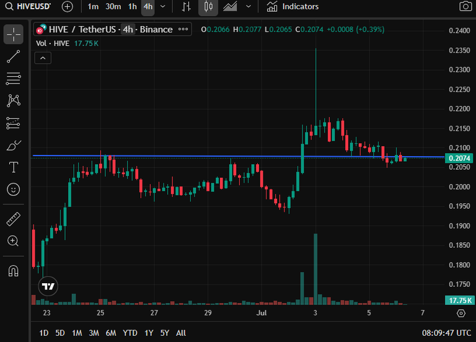Screen dimensions: 476x342
Task: Click the 0.2350 price scale label
Action: click(459, 50)
